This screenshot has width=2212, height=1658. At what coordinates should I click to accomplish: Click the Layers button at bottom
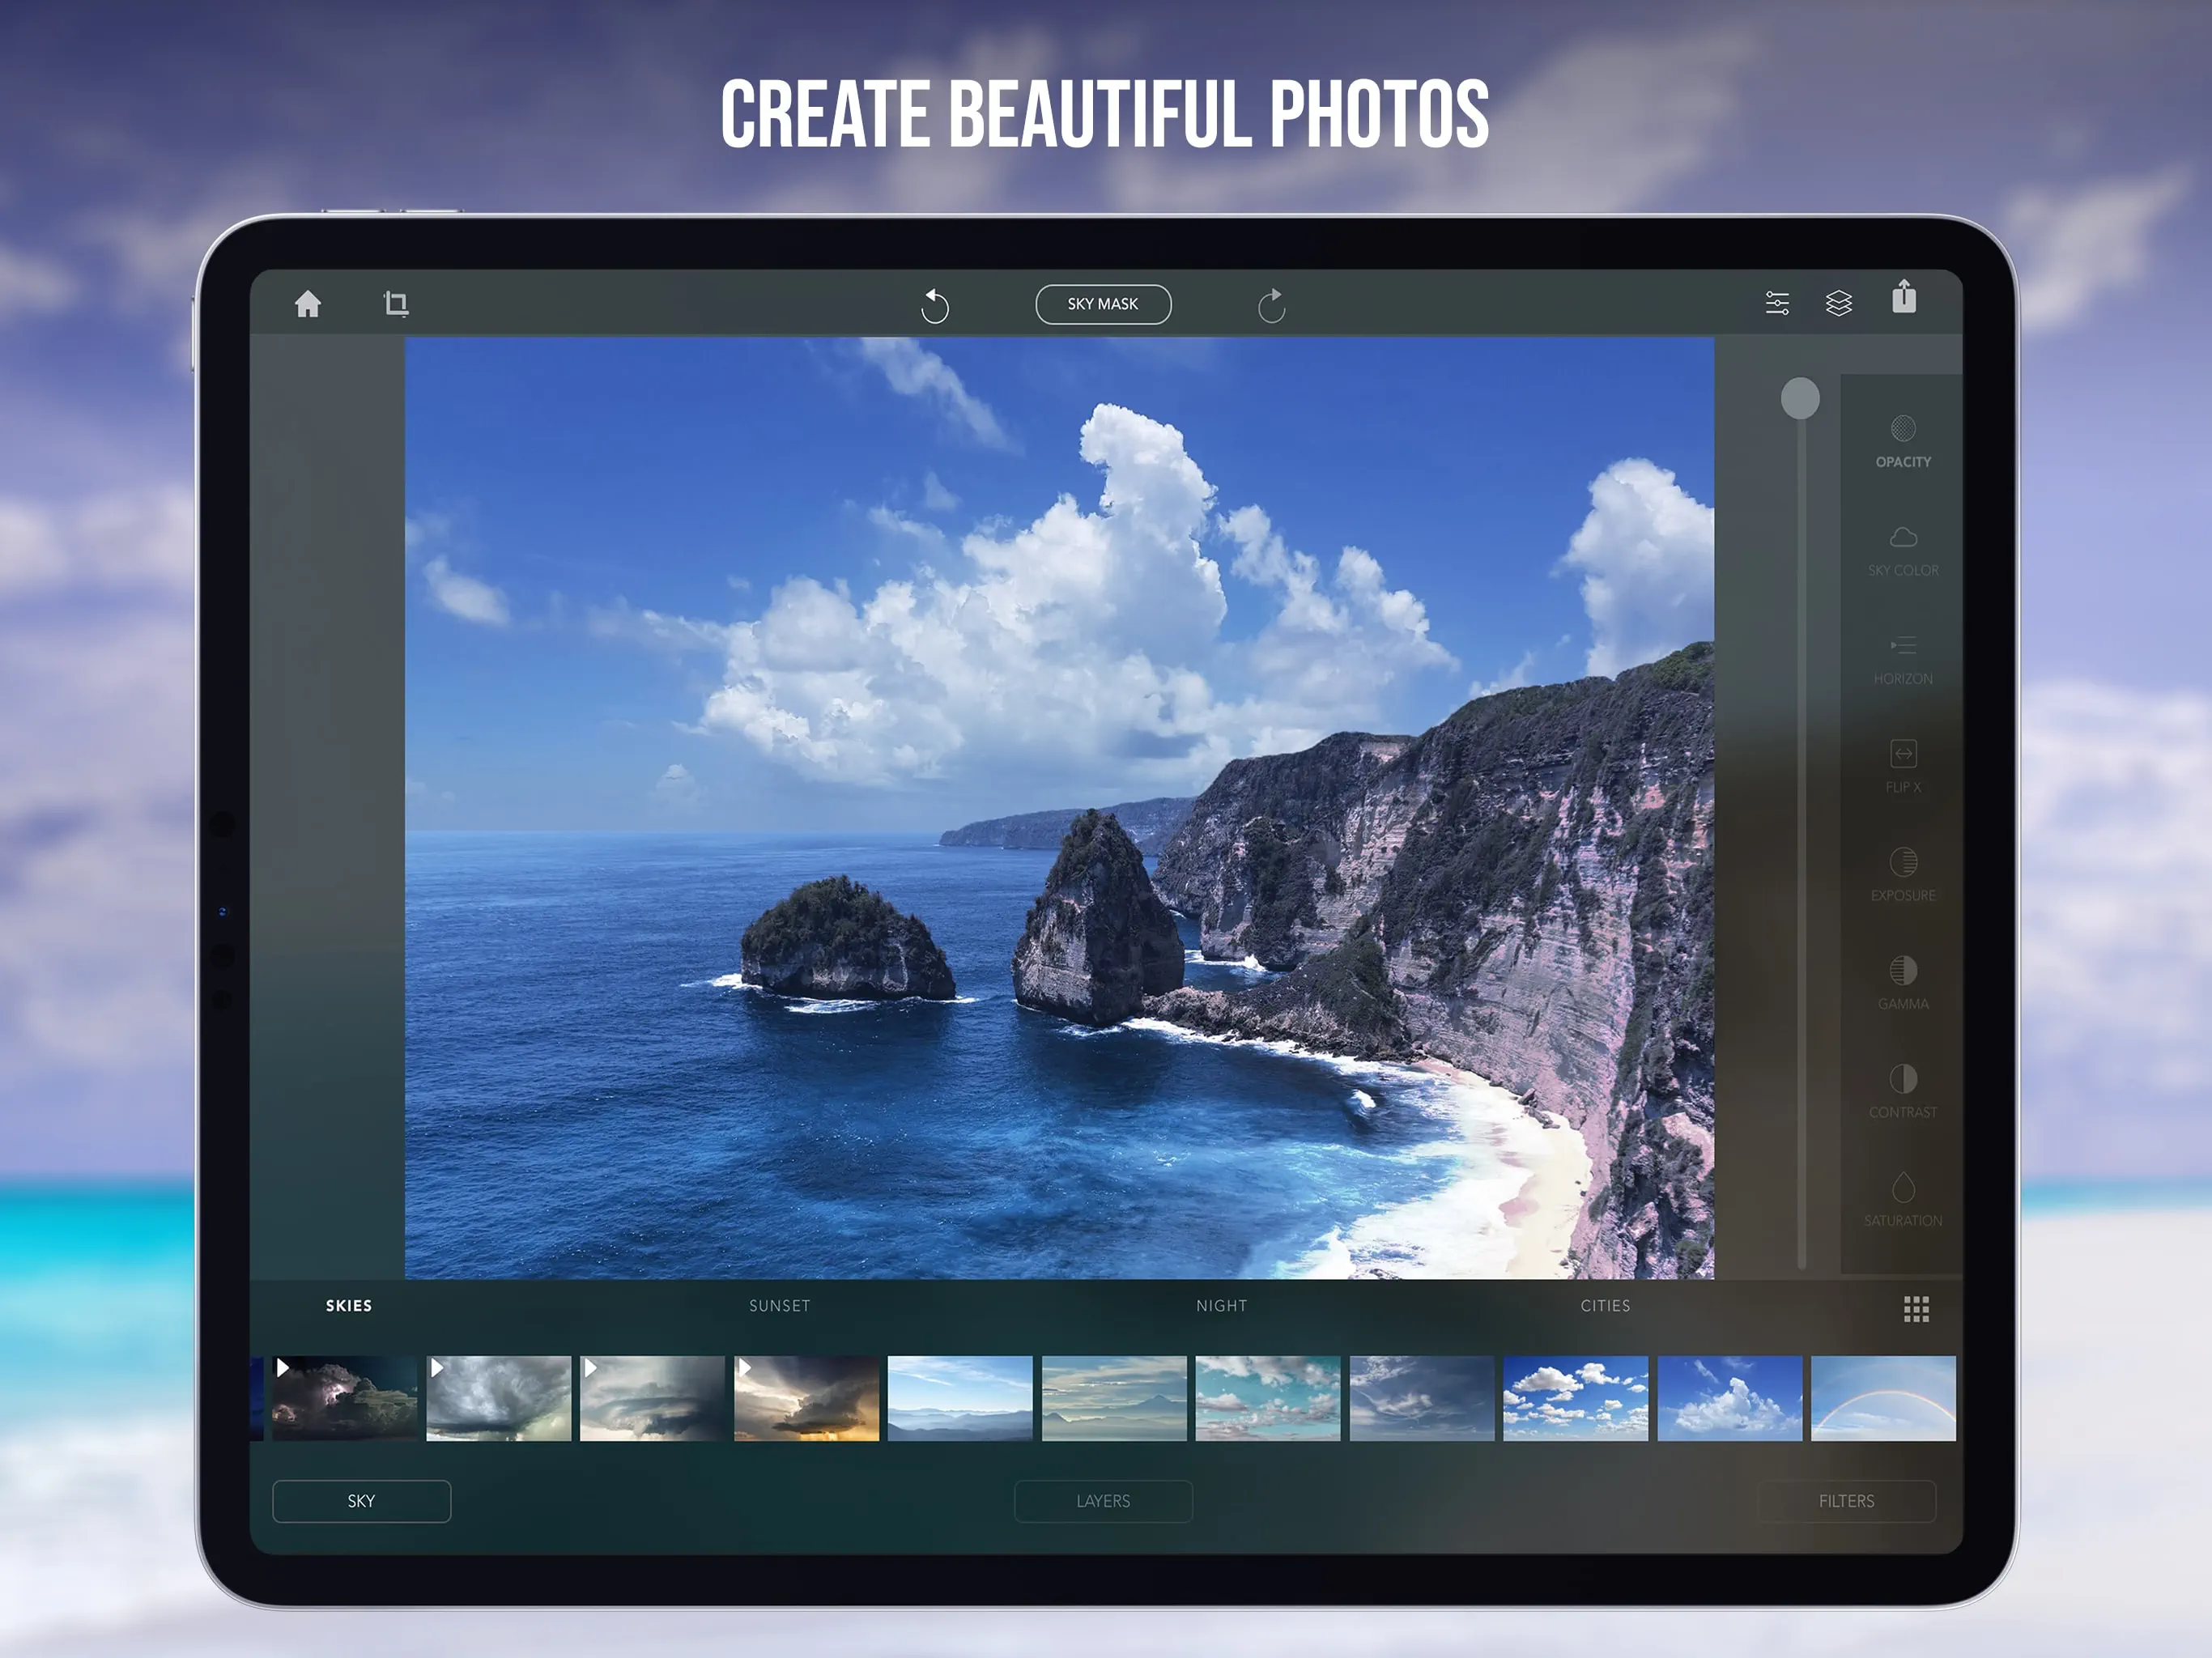coord(1102,1501)
